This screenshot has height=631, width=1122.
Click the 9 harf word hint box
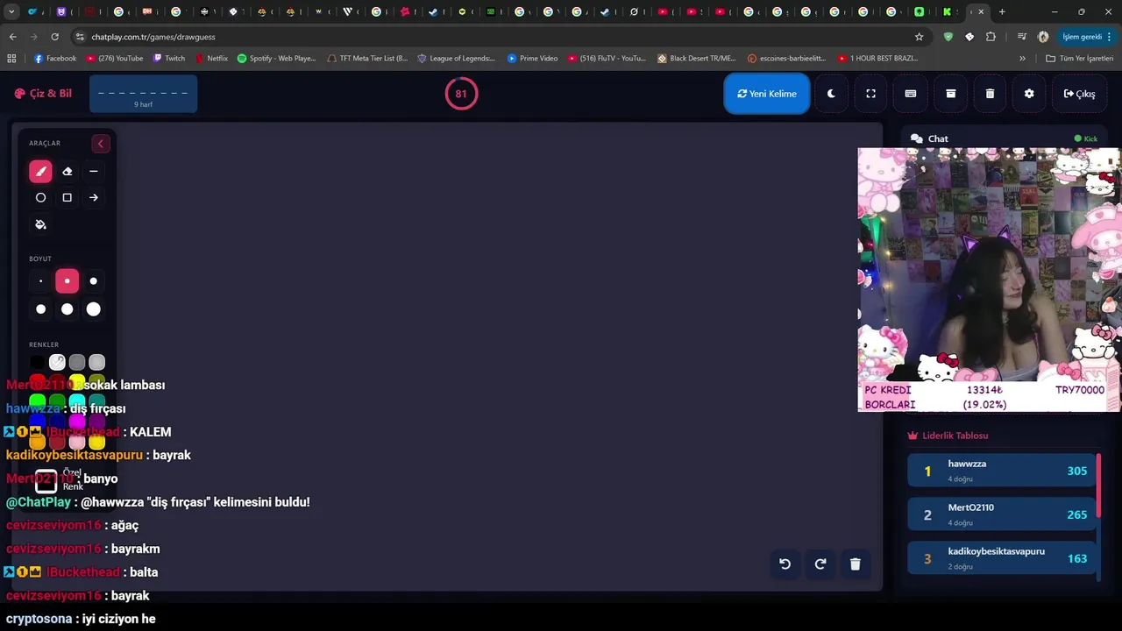tap(143, 94)
